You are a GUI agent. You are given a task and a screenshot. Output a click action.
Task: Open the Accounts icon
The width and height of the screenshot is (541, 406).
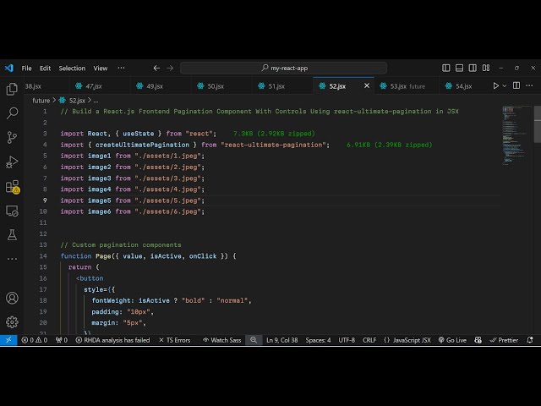point(12,298)
